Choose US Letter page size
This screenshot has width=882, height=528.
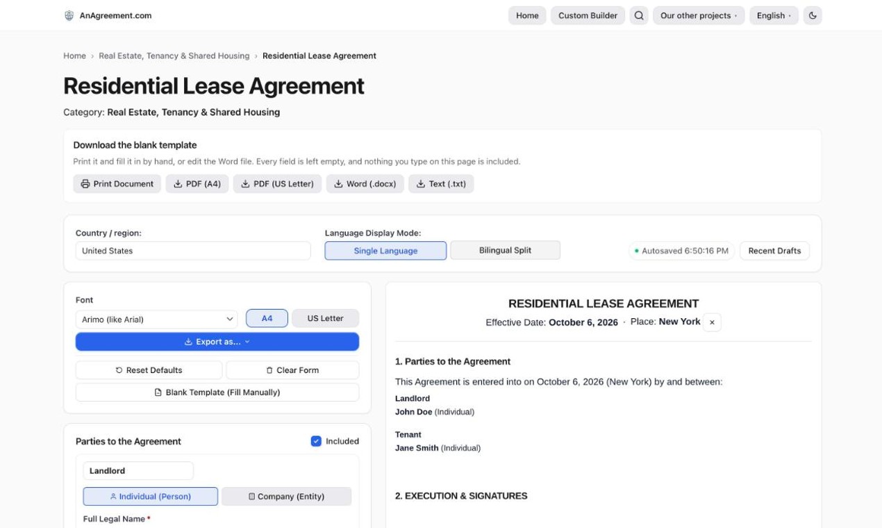(x=325, y=318)
